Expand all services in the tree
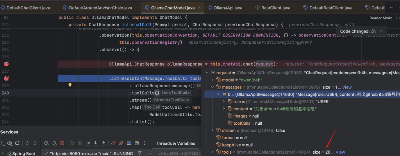 point(27,143)
